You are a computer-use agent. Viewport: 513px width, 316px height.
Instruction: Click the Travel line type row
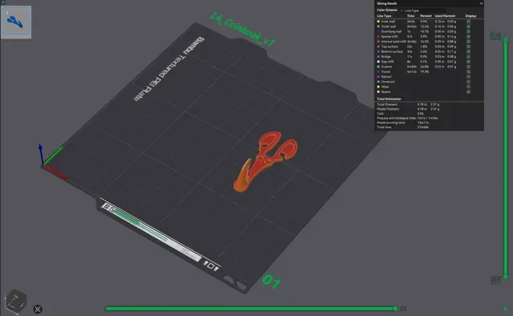429,71
